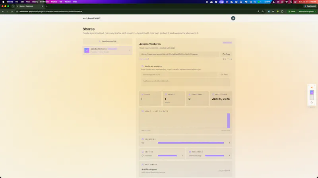
Task: Click the address bar URL
Action: pyautogui.click(x=51, y=11)
